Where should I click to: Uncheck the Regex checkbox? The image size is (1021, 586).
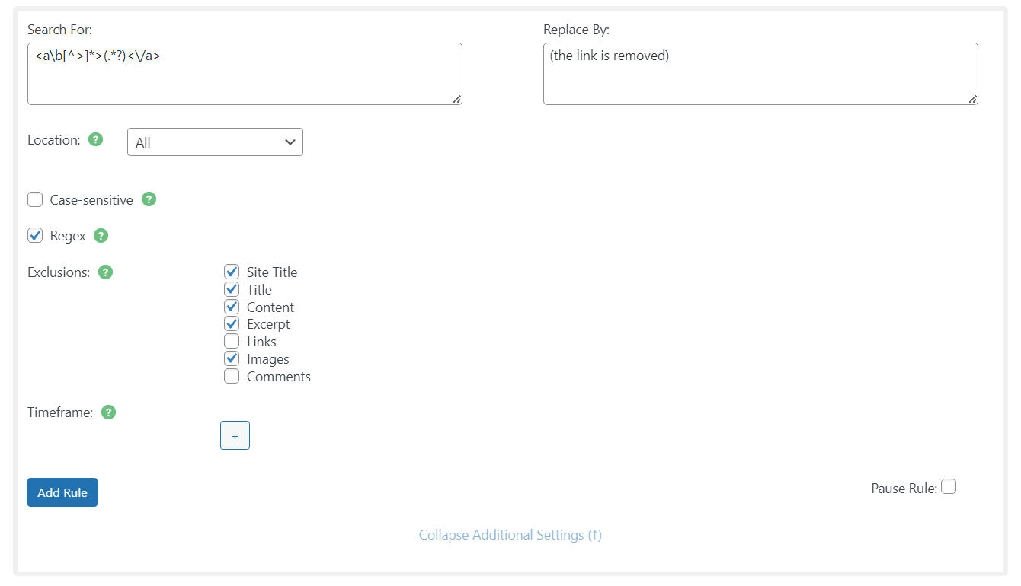[35, 235]
